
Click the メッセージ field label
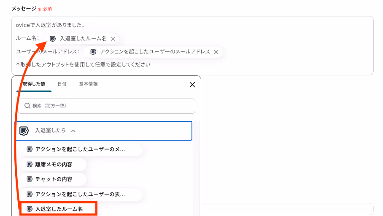click(24, 9)
